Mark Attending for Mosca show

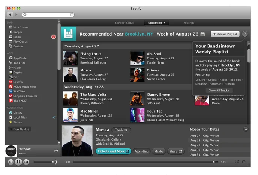(141, 151)
